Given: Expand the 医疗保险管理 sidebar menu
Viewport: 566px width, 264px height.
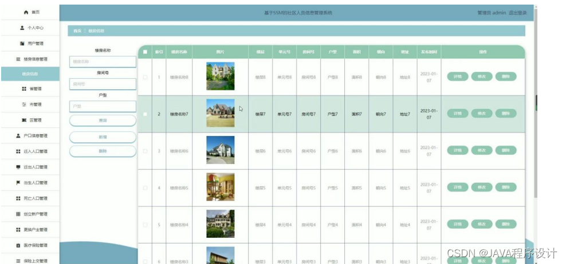Looking at the screenshot, I should 30,245.
